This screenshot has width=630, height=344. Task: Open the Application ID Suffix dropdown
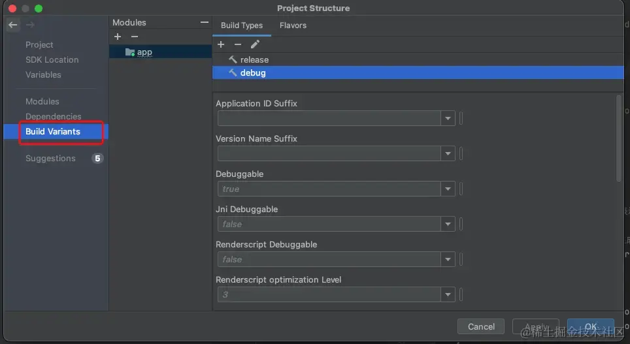(448, 118)
